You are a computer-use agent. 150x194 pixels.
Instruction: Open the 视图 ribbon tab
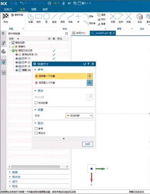[x=34, y=9]
